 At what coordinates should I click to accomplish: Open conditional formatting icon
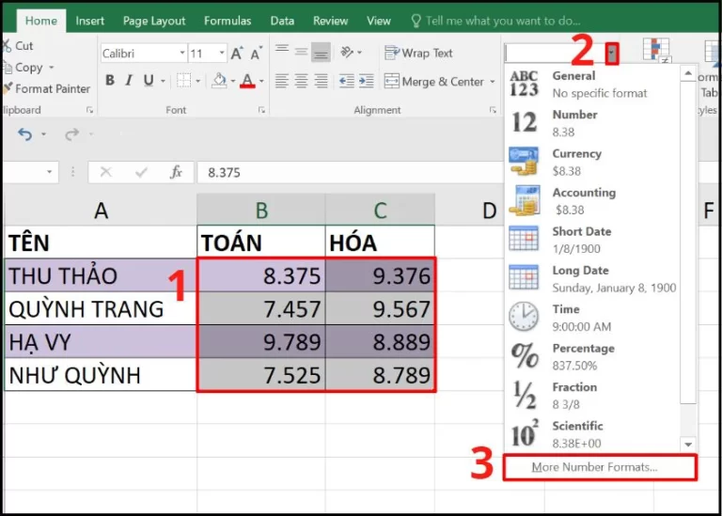click(655, 50)
